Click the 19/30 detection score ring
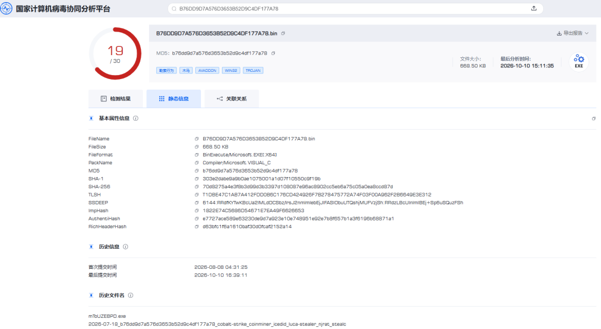601x329 pixels. click(115, 53)
